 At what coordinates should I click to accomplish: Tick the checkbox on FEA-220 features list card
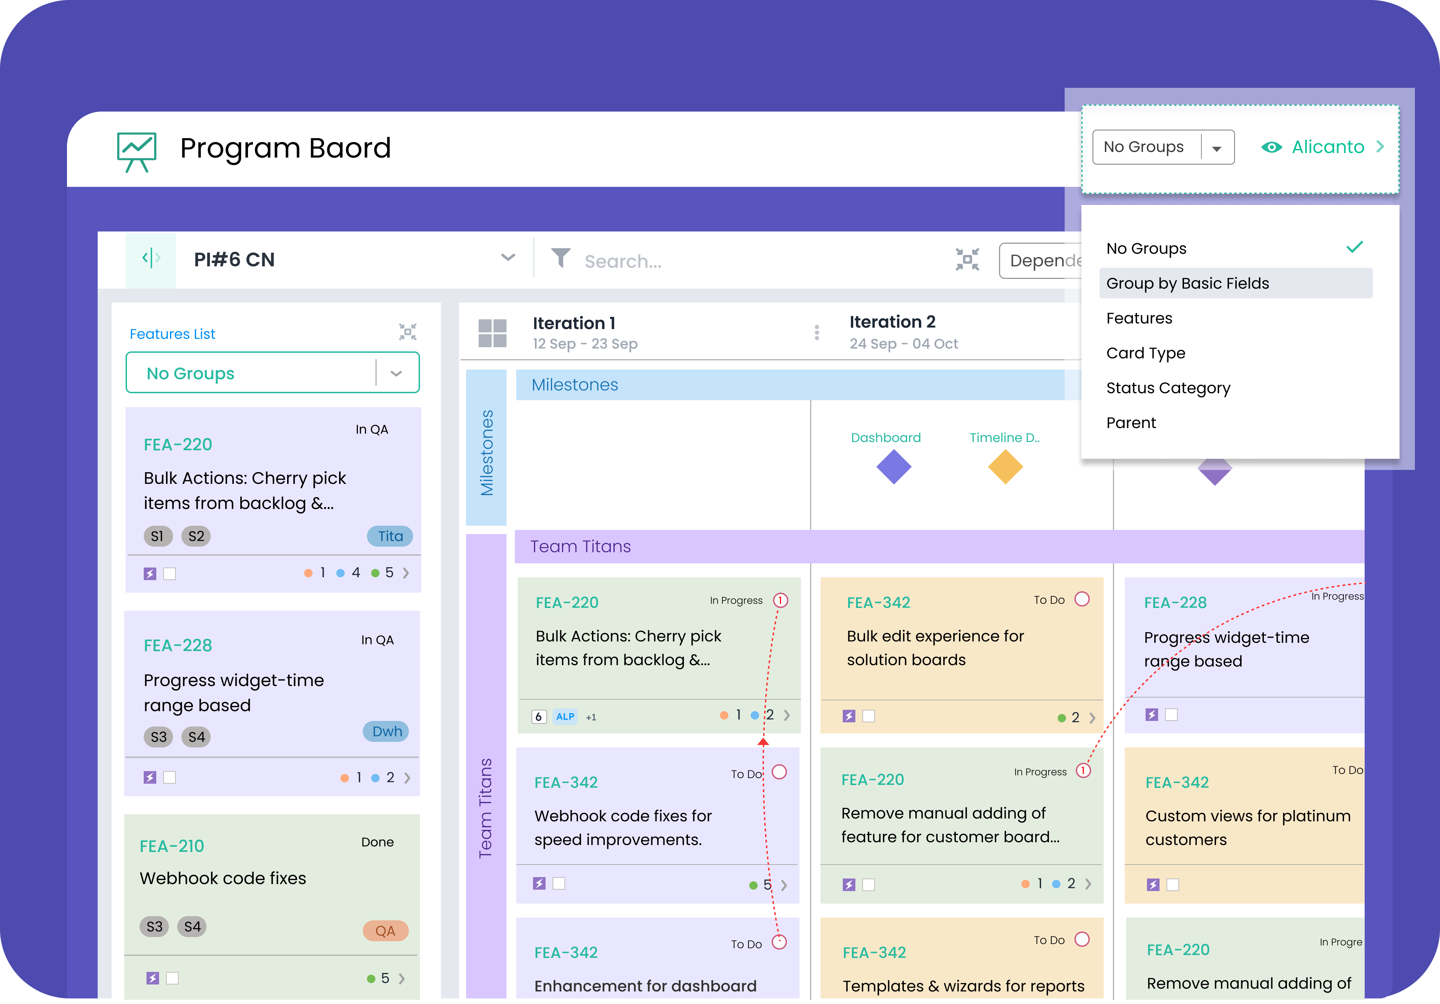[169, 573]
